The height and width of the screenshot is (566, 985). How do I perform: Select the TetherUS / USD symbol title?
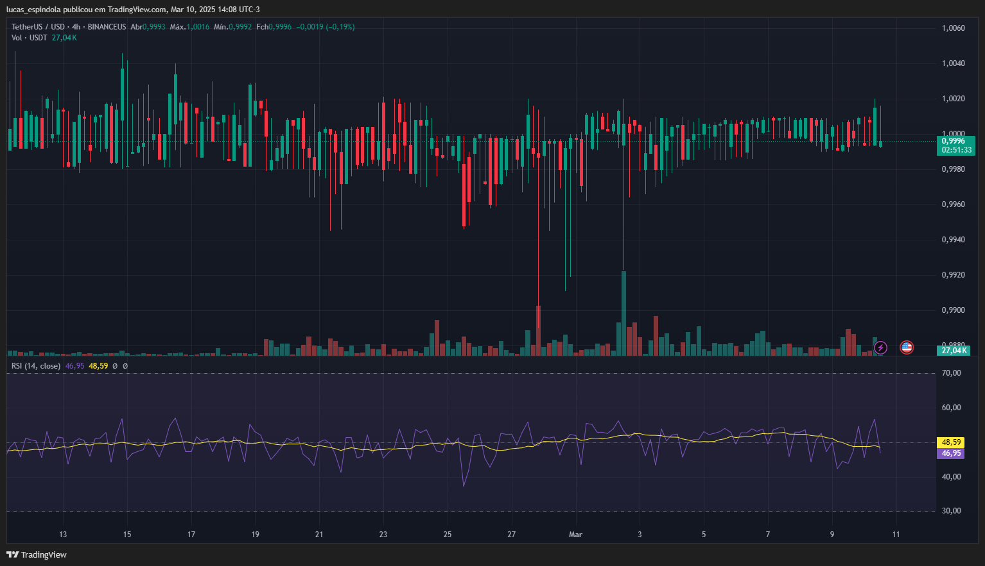click(38, 27)
